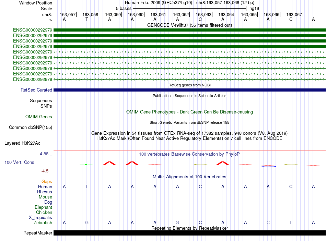Click the Common dbSNP(155) track label

click(30, 127)
